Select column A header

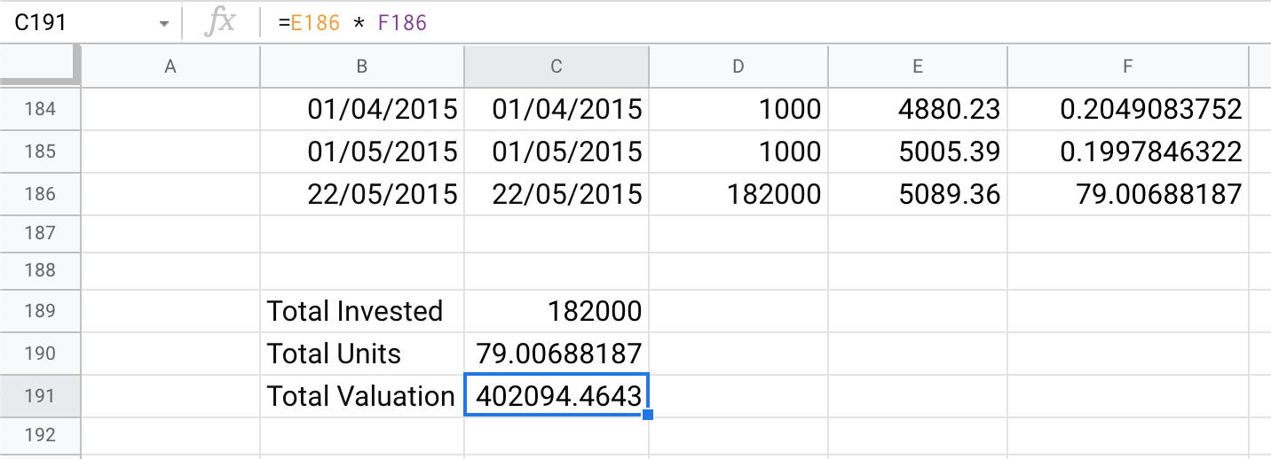click(x=170, y=66)
